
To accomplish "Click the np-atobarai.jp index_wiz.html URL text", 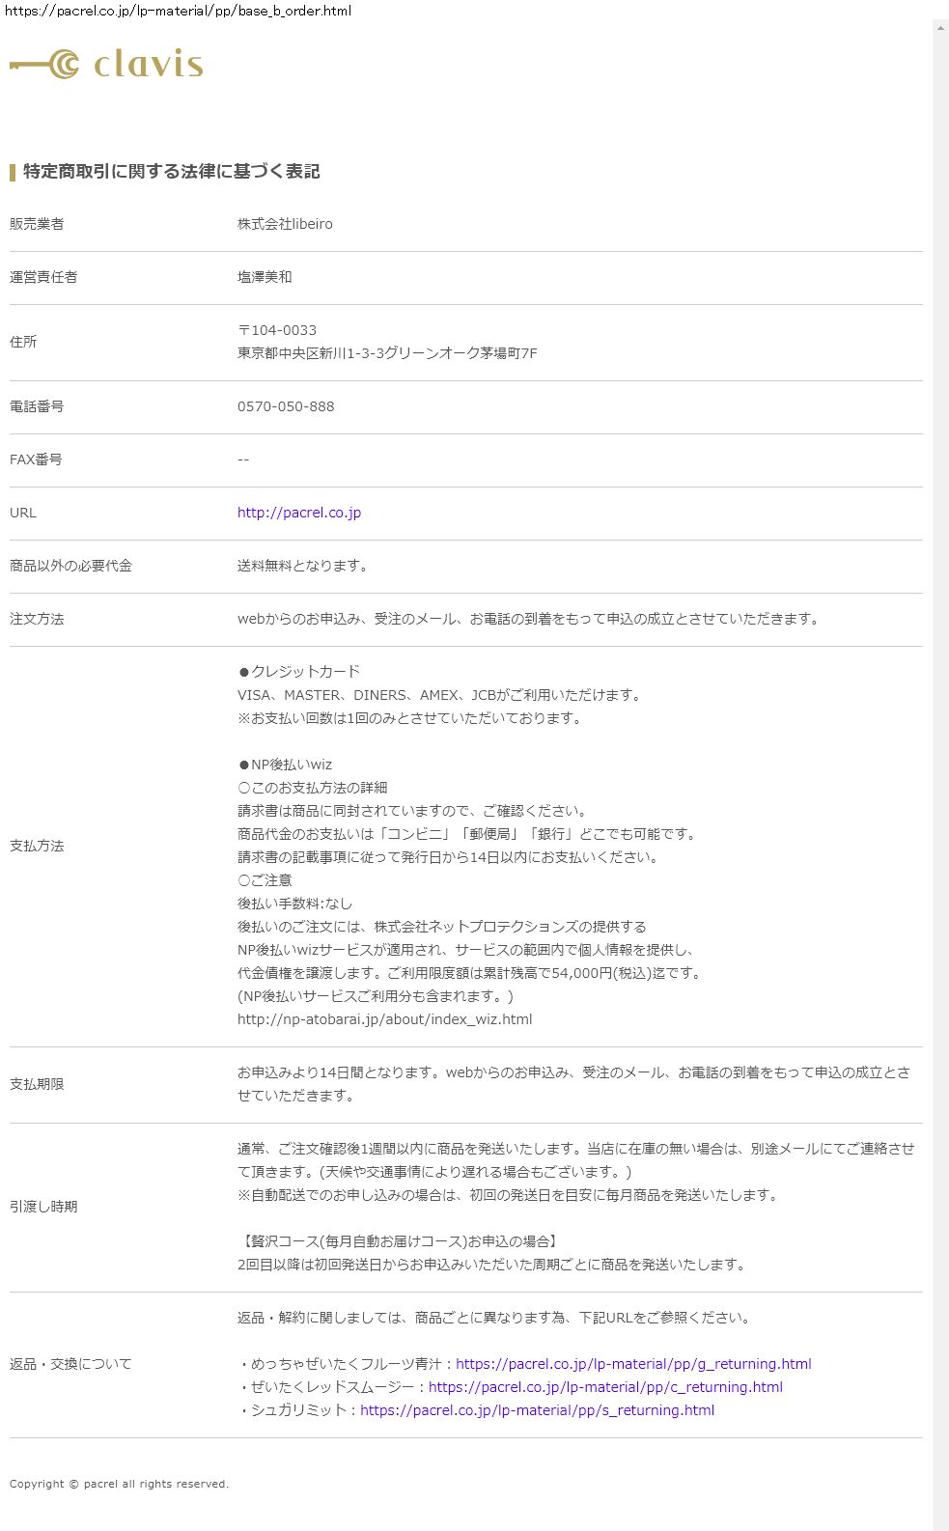I will tap(384, 1019).
